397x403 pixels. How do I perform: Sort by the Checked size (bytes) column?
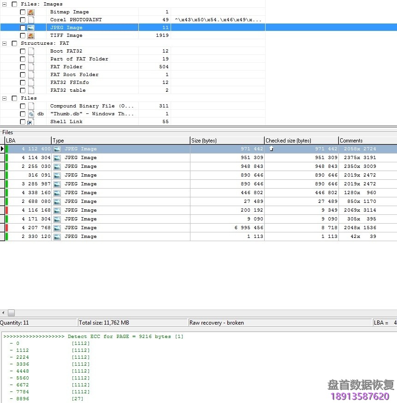301,141
